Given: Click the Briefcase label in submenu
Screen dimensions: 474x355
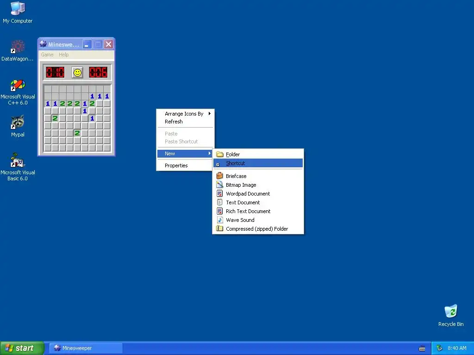Looking at the screenshot, I should (x=236, y=176).
